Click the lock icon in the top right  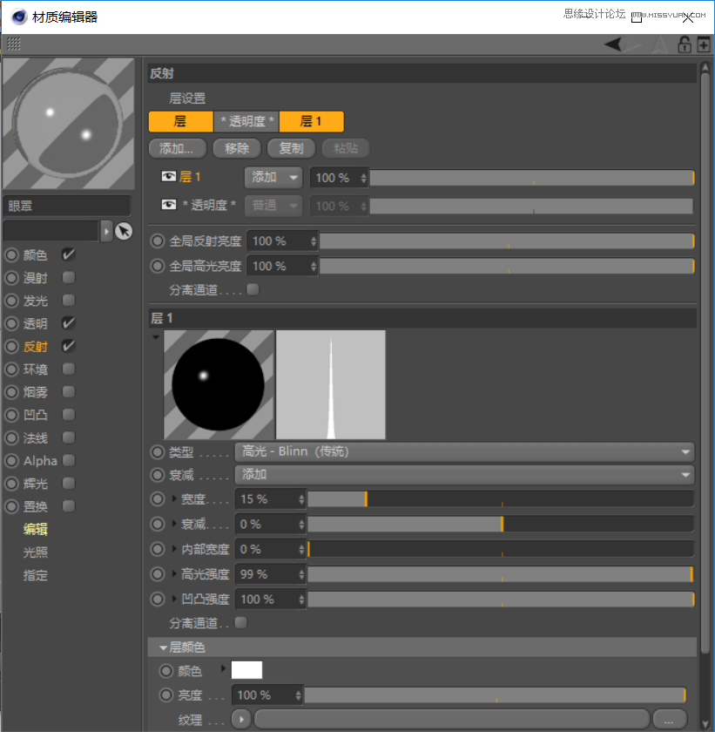[x=685, y=44]
